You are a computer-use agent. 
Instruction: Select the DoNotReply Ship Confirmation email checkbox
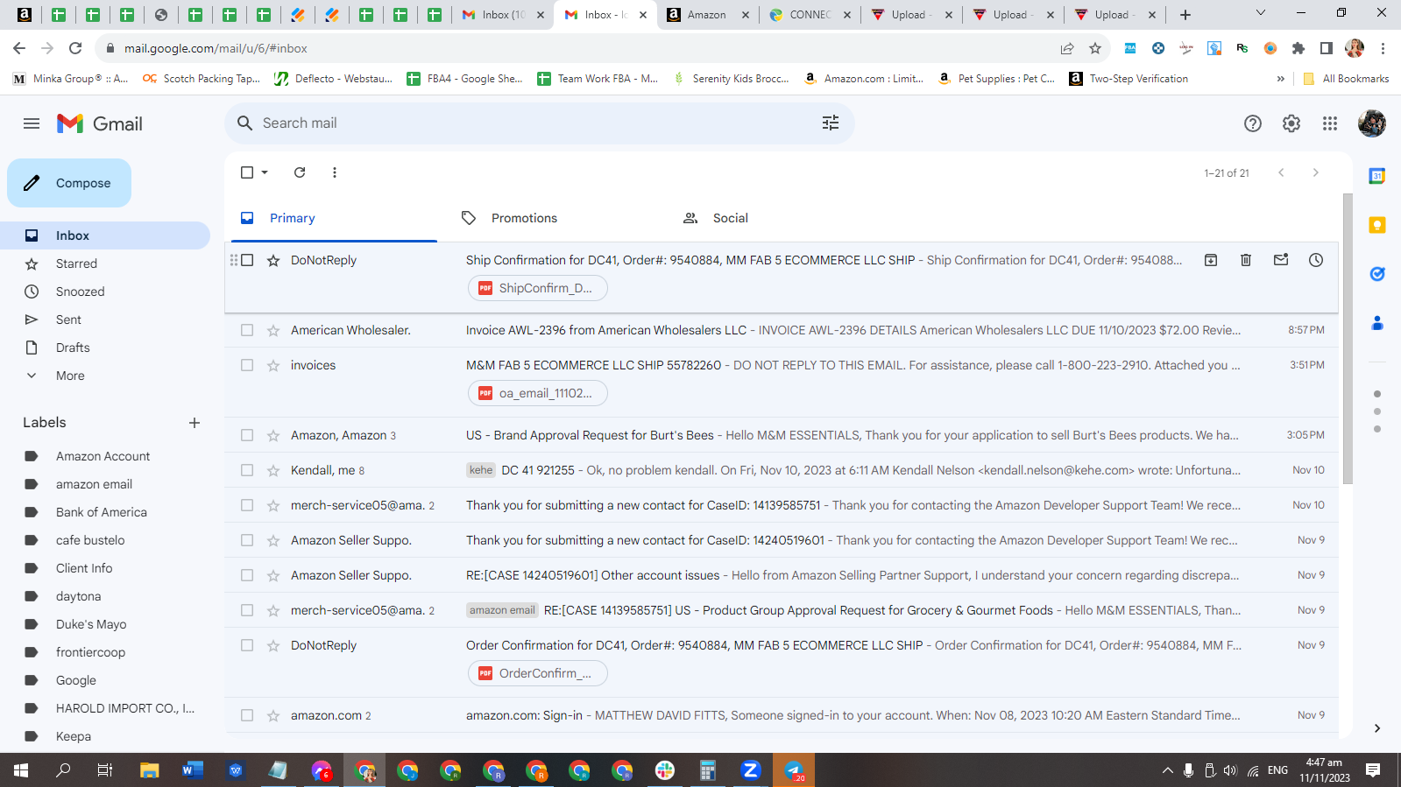pyautogui.click(x=247, y=260)
